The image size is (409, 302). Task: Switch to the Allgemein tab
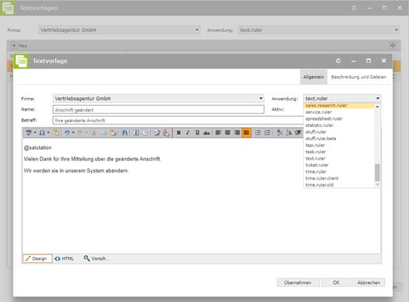pos(313,77)
